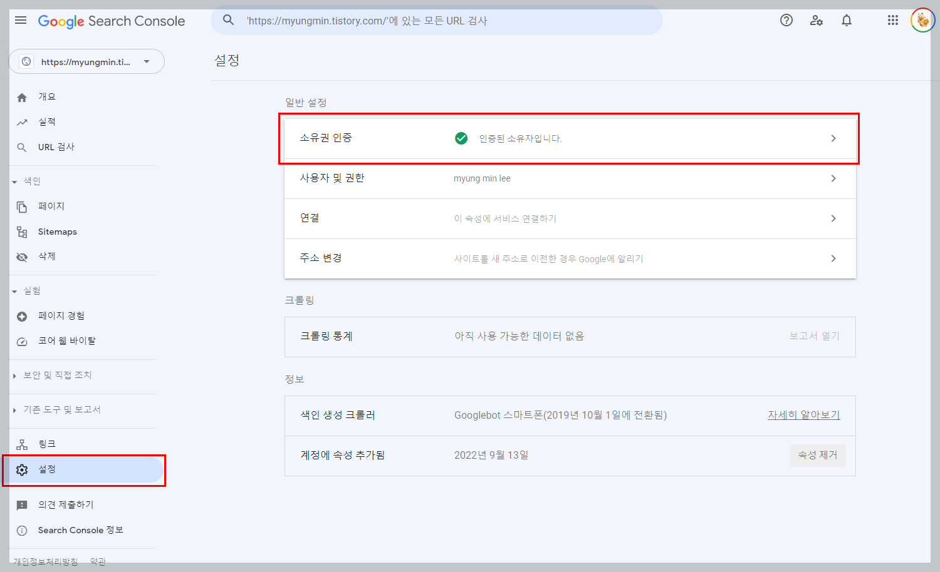Click the 개인정보처리방침 link
Screen dimensions: 940x572
click(46, 561)
